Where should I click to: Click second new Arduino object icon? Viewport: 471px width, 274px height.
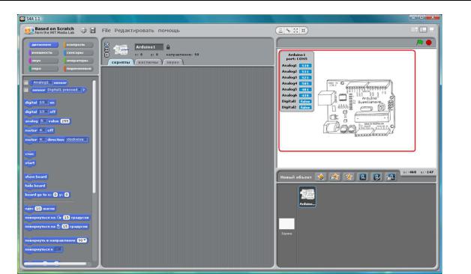point(376,177)
